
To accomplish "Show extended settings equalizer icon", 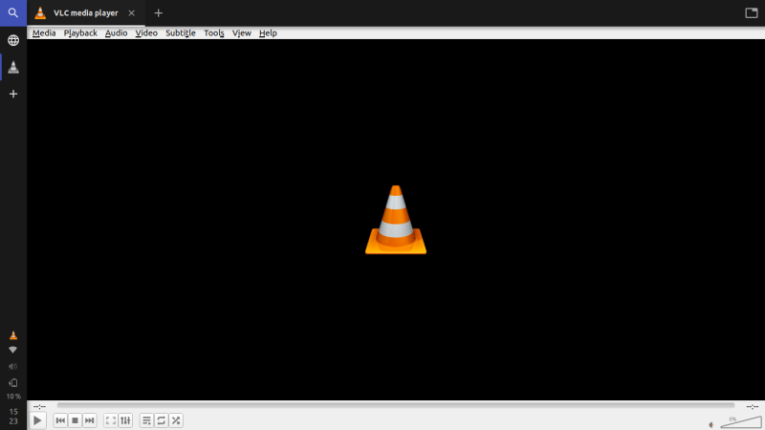I will pos(125,420).
